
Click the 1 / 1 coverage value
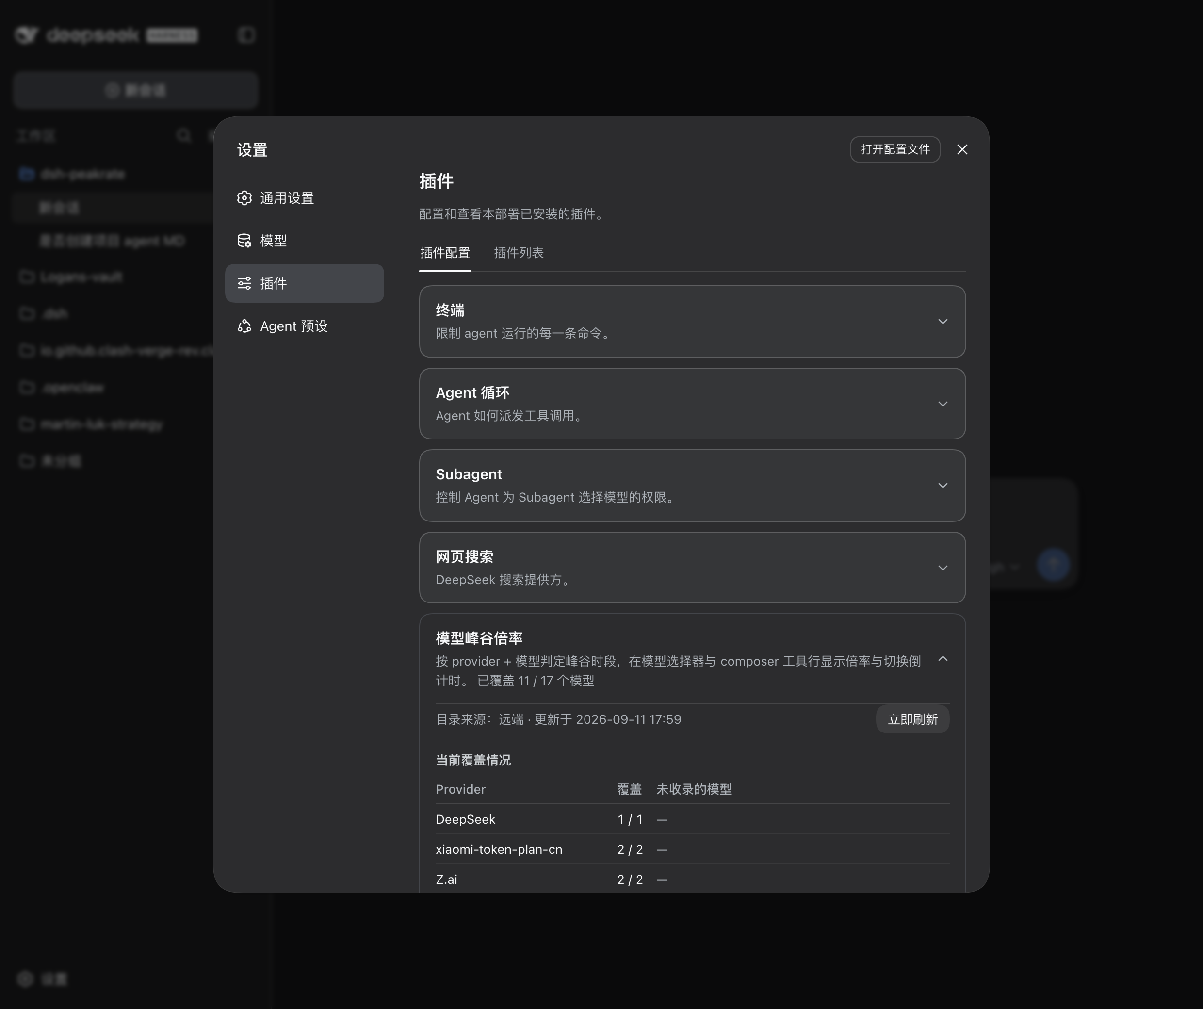click(x=630, y=819)
